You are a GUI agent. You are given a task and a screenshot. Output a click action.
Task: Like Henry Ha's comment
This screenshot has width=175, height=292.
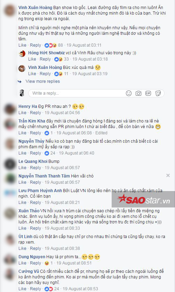(22, 113)
